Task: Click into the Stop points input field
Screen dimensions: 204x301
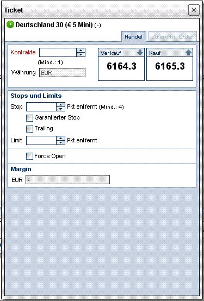Action: coord(41,106)
